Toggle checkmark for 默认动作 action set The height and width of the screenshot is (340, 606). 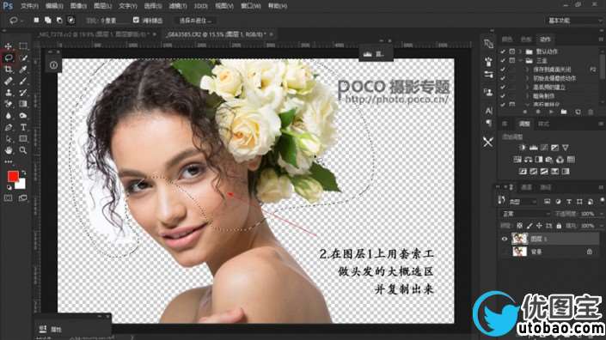coord(503,52)
